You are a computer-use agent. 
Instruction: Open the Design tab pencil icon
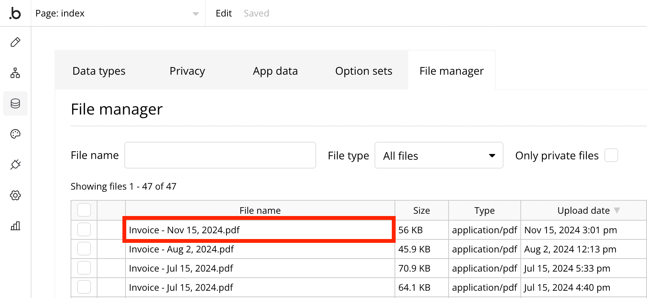(15, 42)
